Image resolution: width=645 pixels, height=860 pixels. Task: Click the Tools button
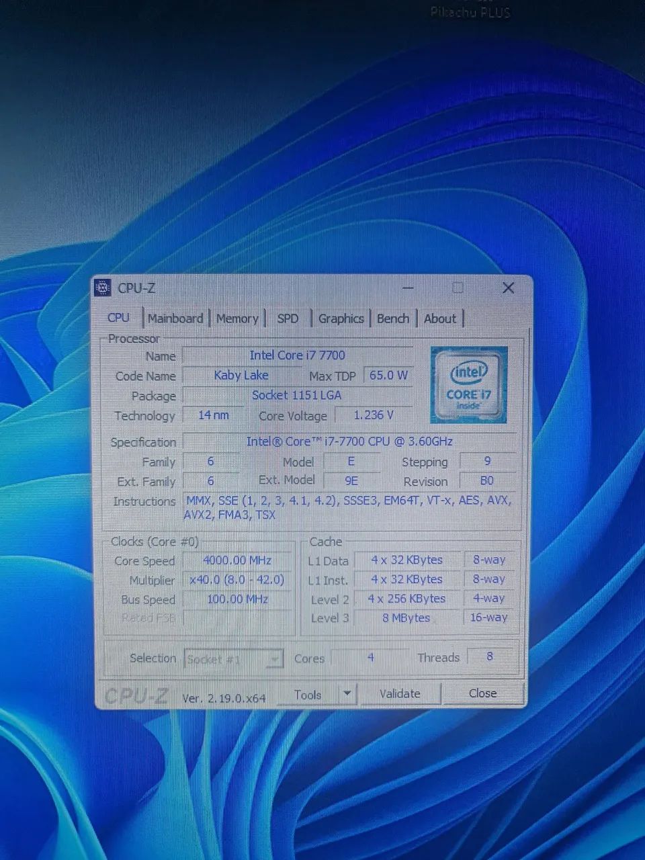pyautogui.click(x=307, y=695)
